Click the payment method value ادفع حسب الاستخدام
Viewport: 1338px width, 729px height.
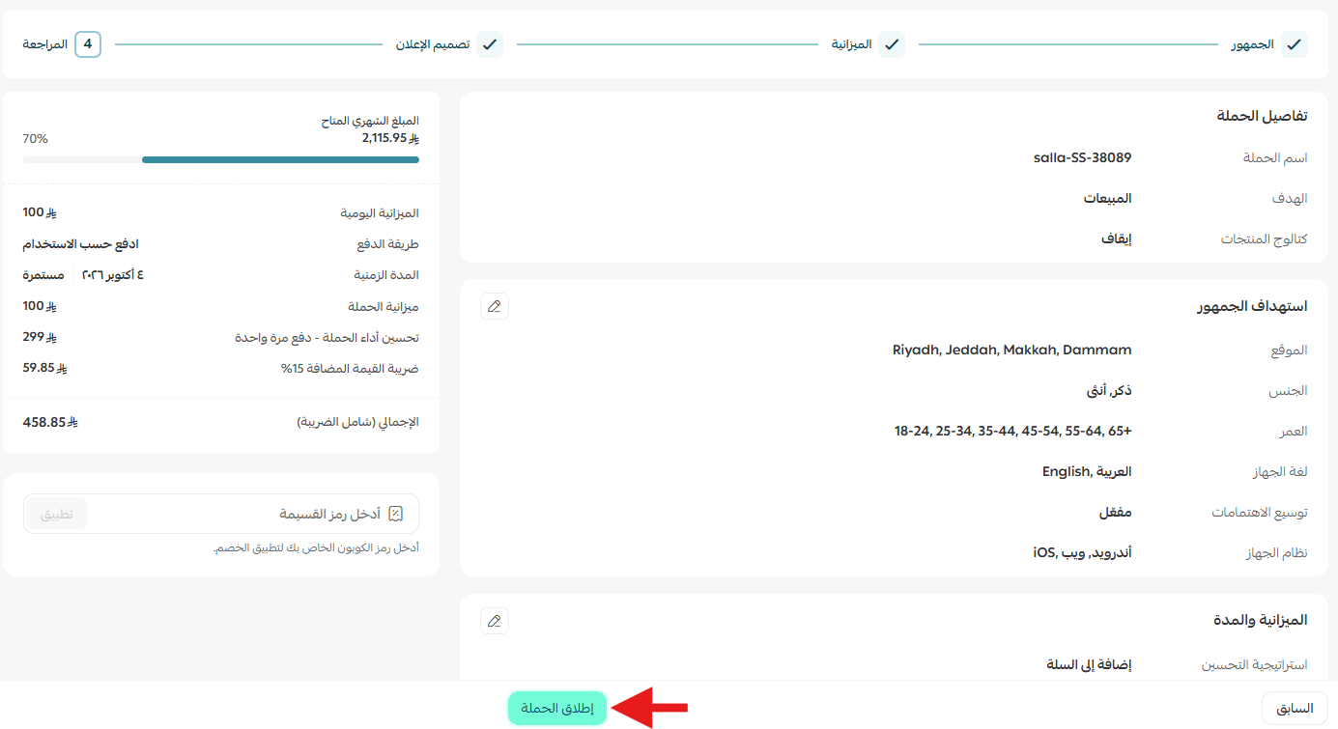tap(81, 243)
